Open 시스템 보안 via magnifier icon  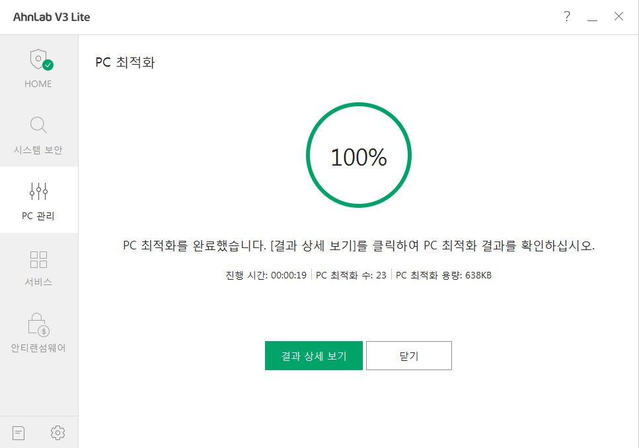[38, 125]
